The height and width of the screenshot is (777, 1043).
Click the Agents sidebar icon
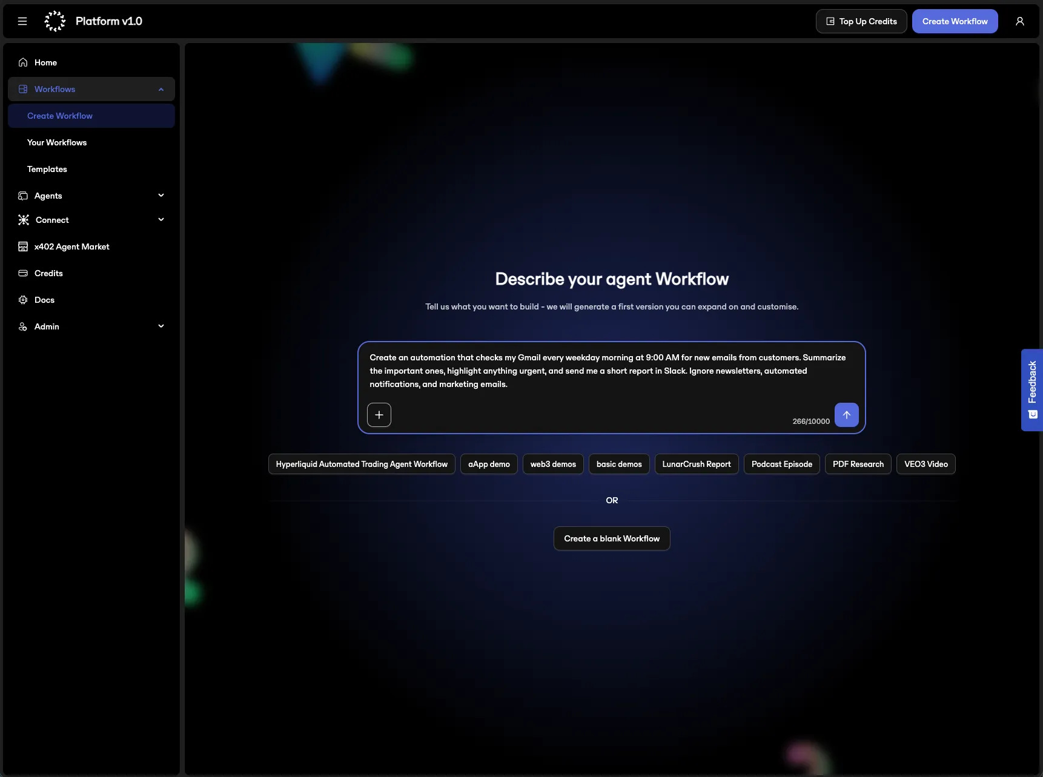point(23,196)
